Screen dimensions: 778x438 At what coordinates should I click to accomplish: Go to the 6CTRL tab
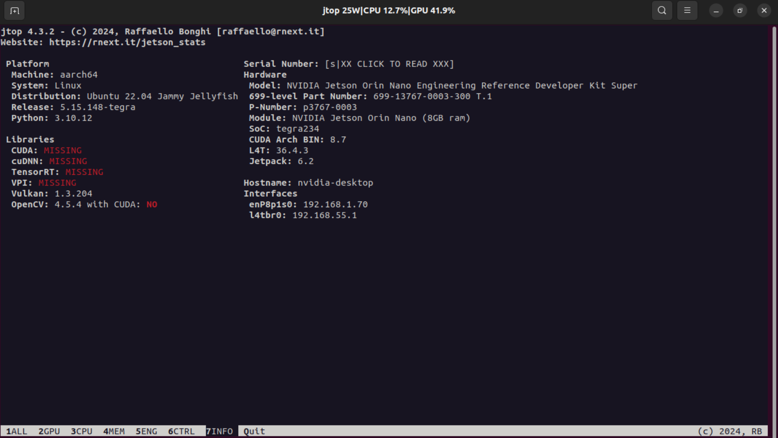181,431
